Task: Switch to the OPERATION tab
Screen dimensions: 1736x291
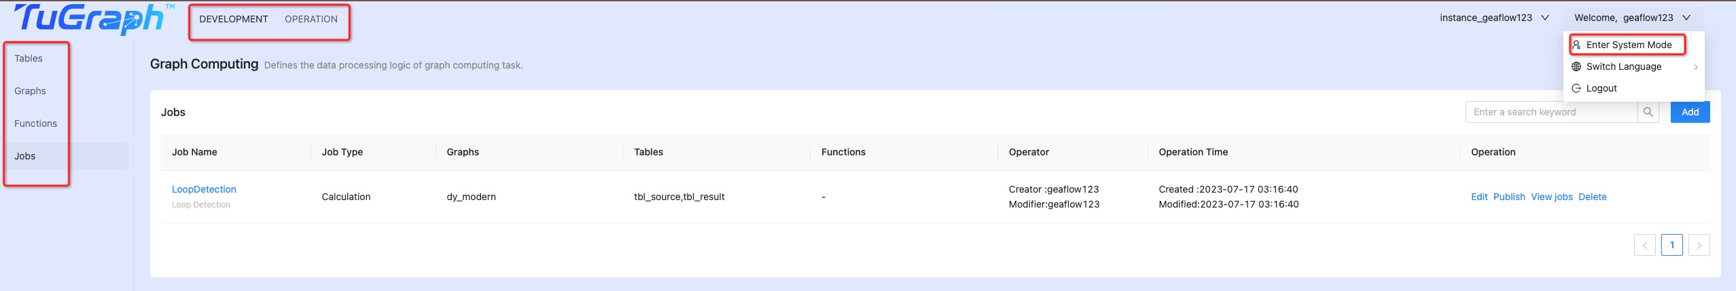Action: (x=311, y=19)
